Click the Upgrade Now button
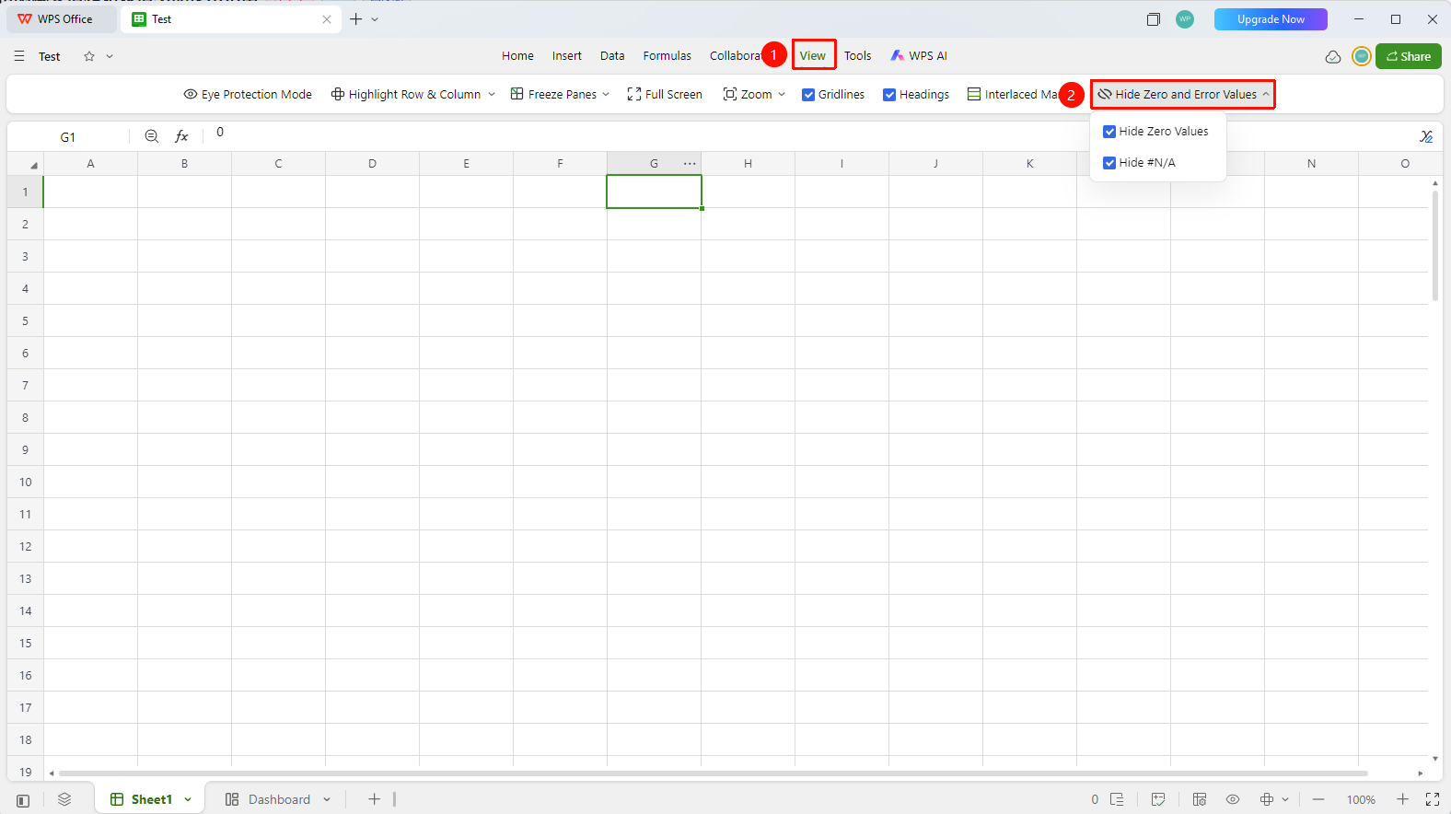The image size is (1451, 814). (x=1271, y=19)
